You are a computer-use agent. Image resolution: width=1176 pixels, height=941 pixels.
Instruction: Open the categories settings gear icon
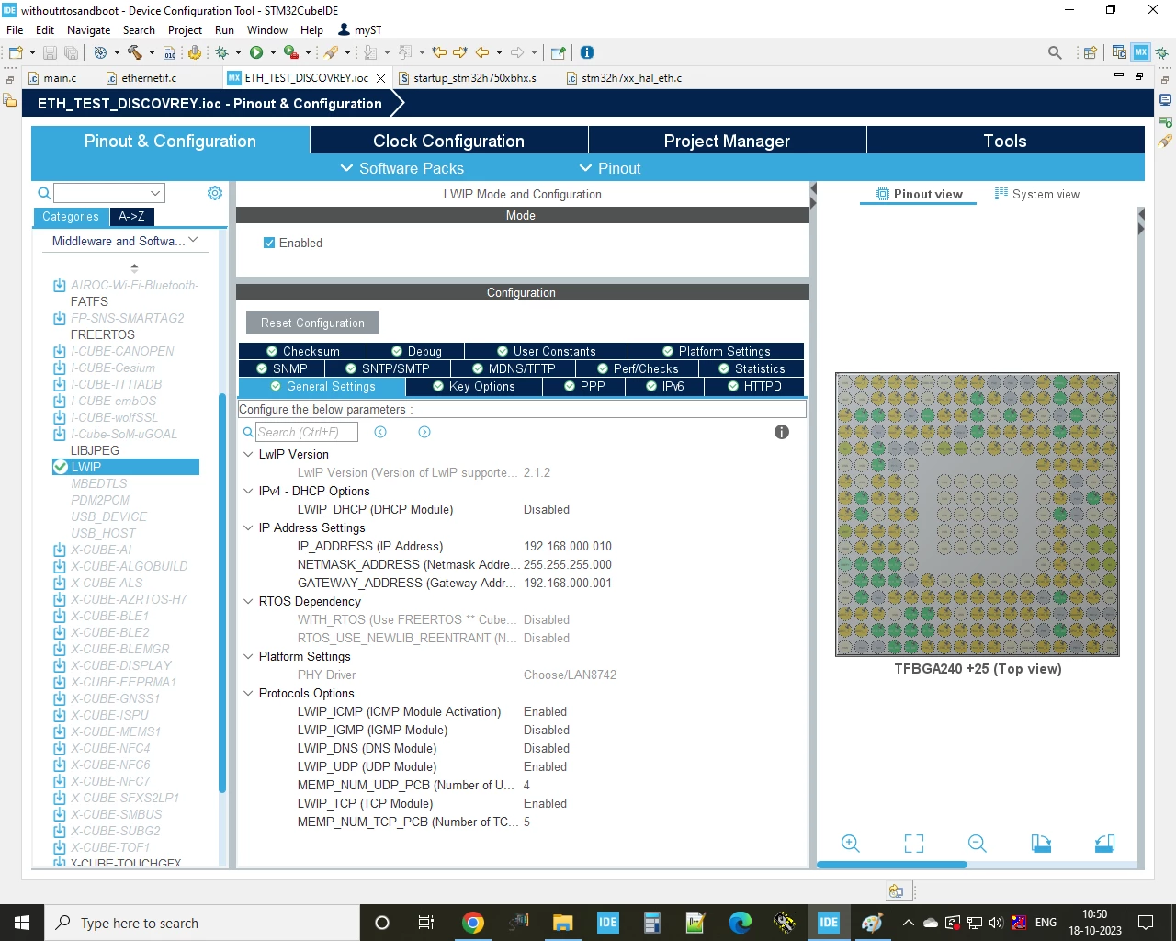215,193
